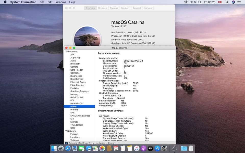The image size is (245, 153).
Task: Open the App Store dock icon
Action: pyautogui.click(x=157, y=148)
